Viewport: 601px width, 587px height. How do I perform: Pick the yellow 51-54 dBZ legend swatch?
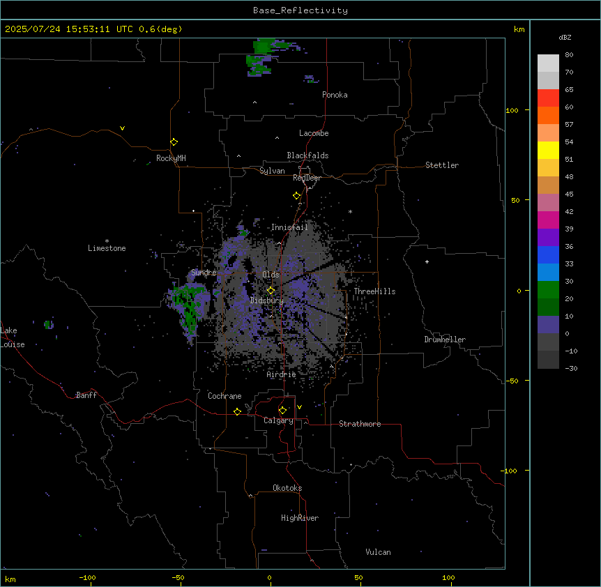pyautogui.click(x=548, y=150)
